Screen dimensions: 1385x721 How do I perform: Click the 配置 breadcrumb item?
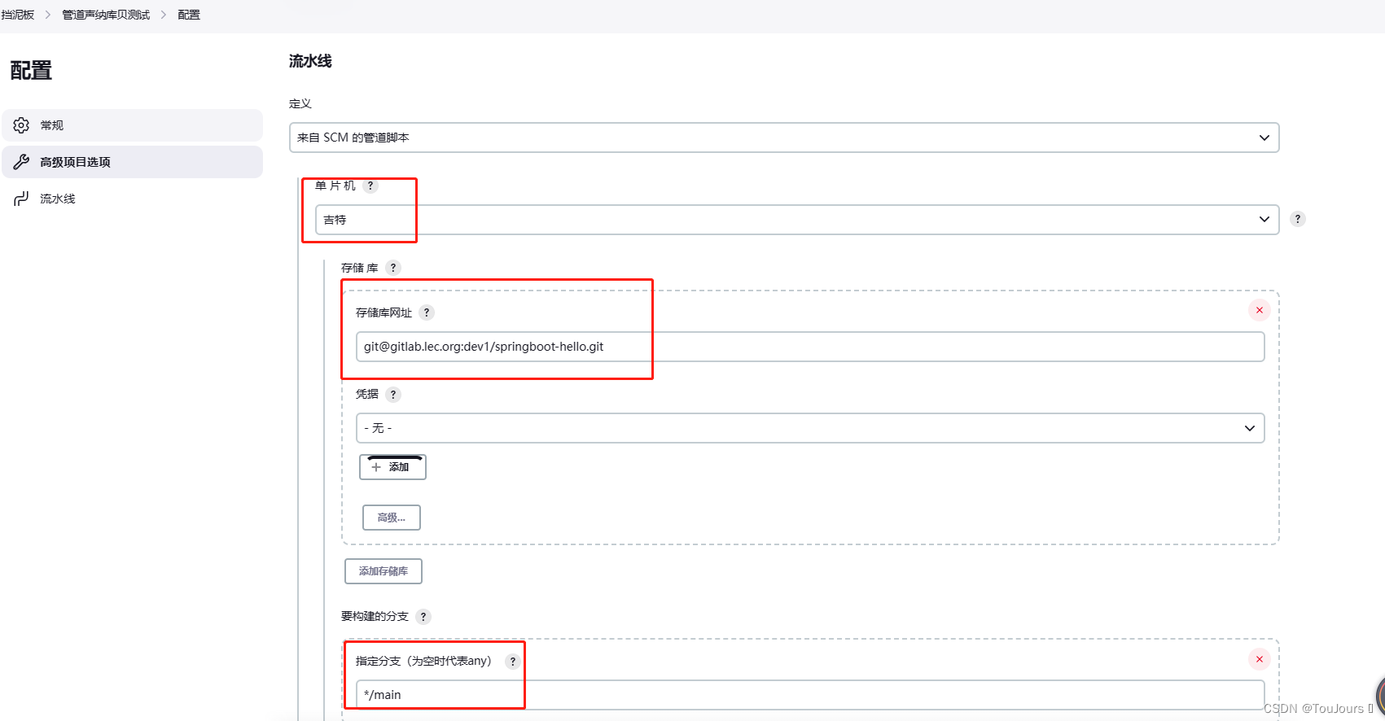coord(189,15)
